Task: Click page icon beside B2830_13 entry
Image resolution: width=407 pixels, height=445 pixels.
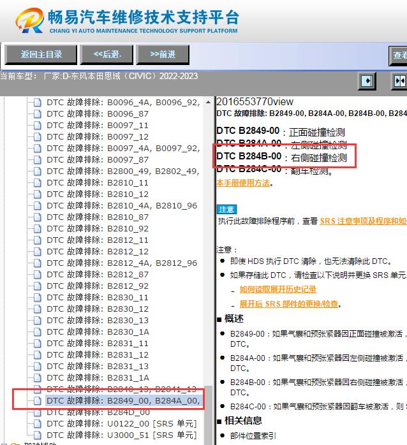Action: (37, 321)
